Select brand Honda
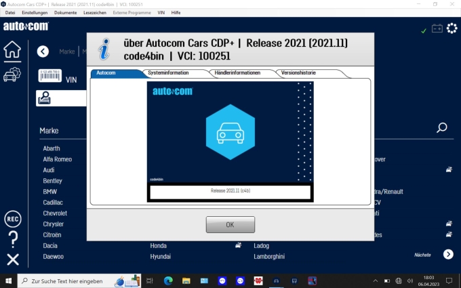 158,246
